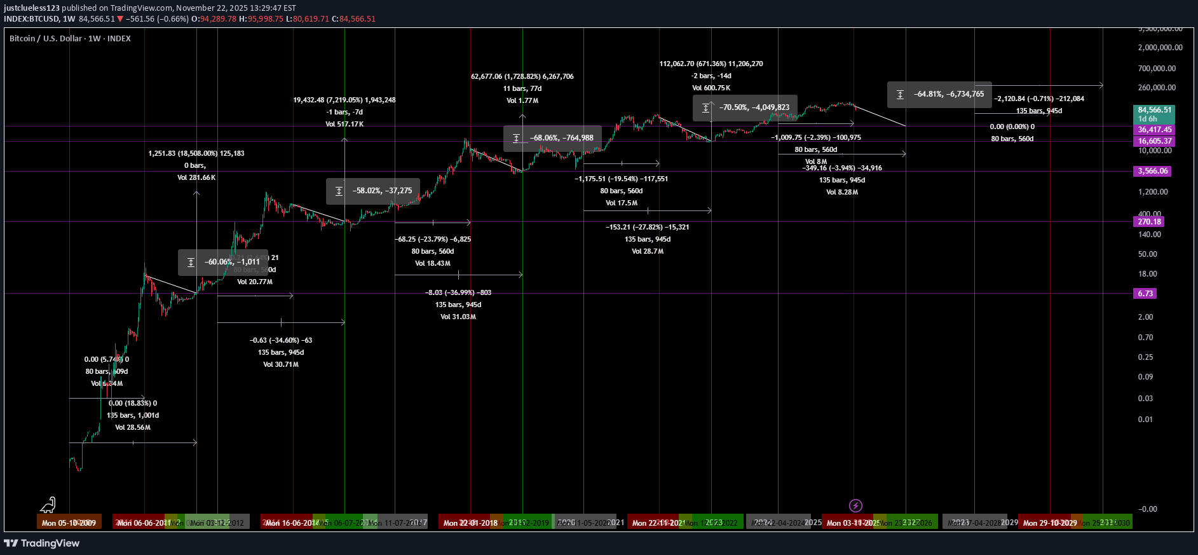This screenshot has height=555, width=1198.
Task: Click the 270.18 price level label
Action: (x=1149, y=222)
